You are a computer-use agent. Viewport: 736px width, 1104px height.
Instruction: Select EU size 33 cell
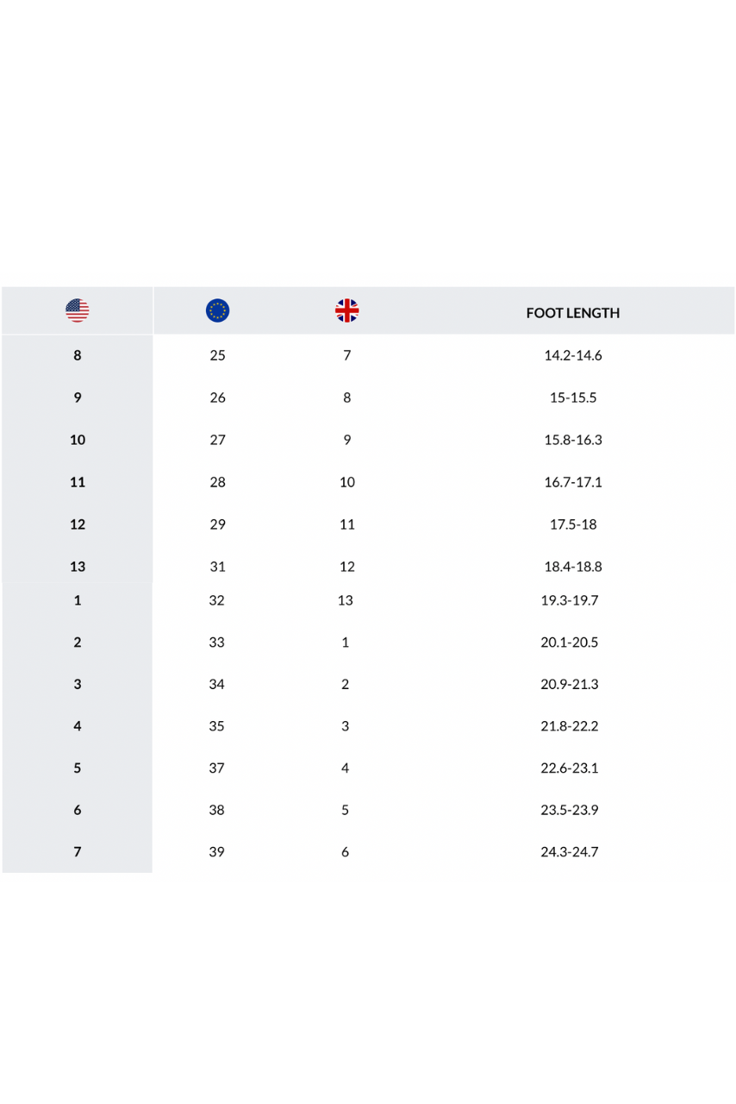tap(216, 643)
